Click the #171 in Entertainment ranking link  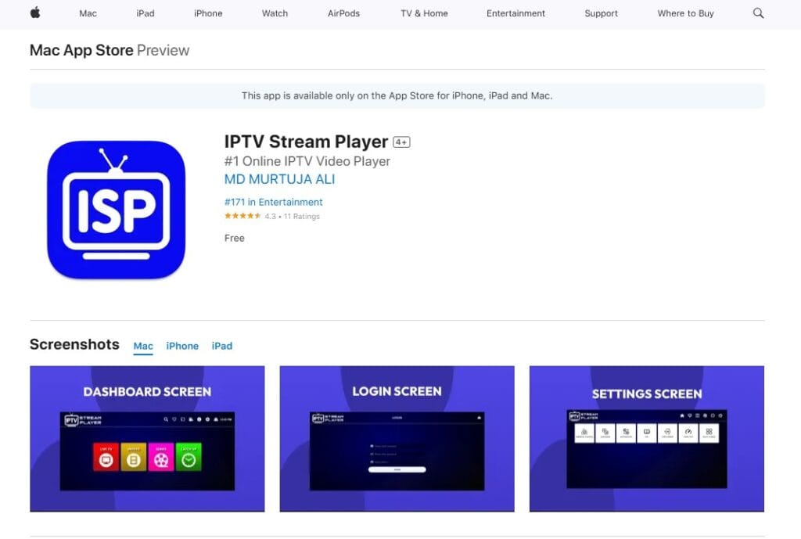(273, 202)
